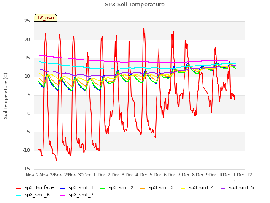Click the purple sp3_smT_5 legend swatch

pyautogui.click(x=223, y=188)
